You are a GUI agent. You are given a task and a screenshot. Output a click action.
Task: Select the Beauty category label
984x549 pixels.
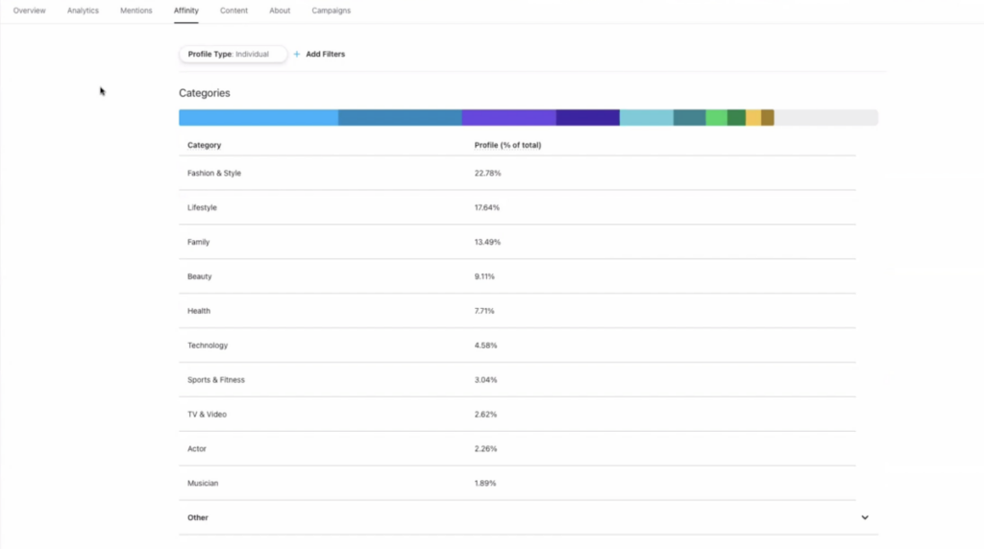200,276
